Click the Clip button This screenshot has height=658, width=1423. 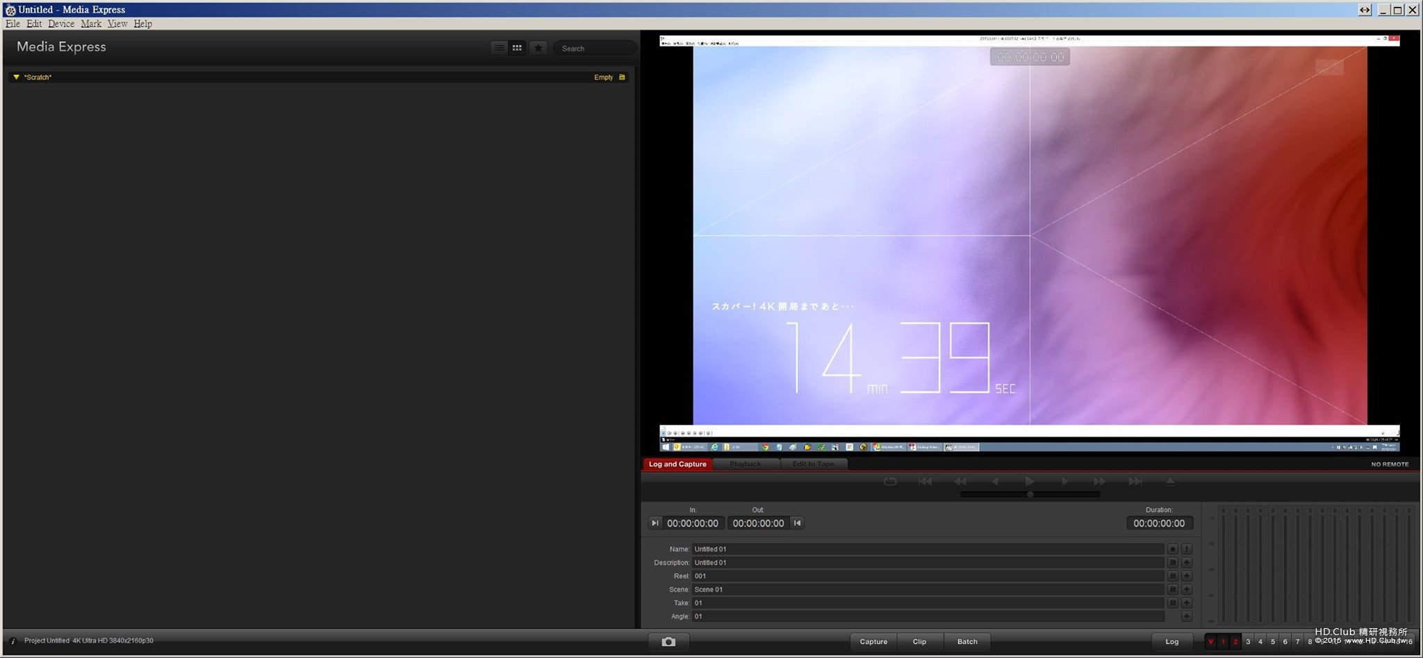click(x=919, y=642)
